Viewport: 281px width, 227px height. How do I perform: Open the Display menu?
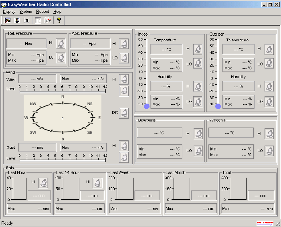click(9, 12)
